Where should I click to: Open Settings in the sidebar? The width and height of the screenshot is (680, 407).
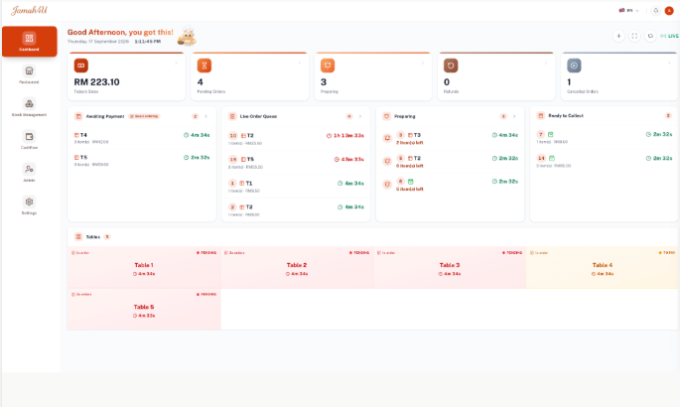point(29,205)
